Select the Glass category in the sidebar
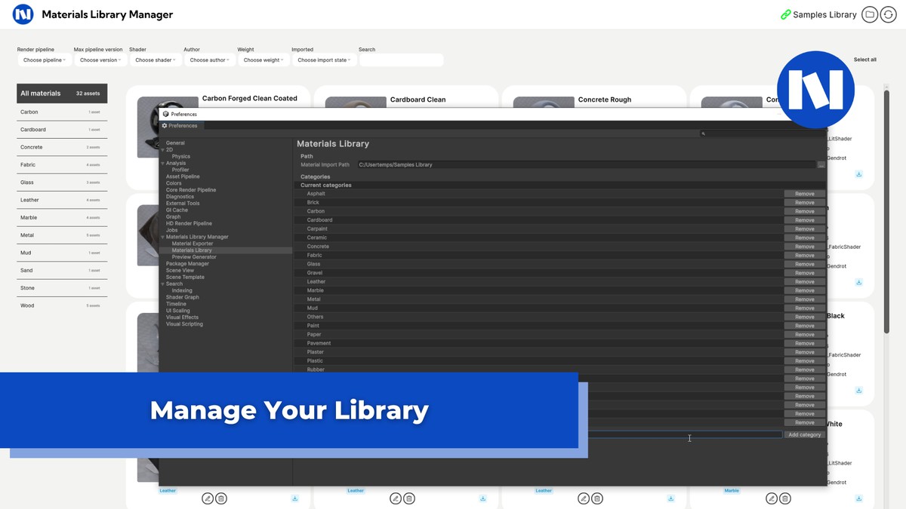Image resolution: width=906 pixels, height=509 pixels. [62, 182]
